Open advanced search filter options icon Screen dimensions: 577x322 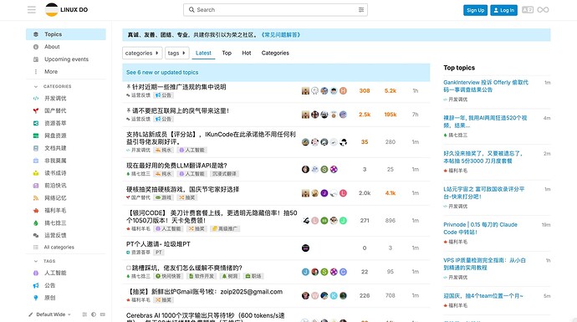pyautogui.click(x=361, y=10)
